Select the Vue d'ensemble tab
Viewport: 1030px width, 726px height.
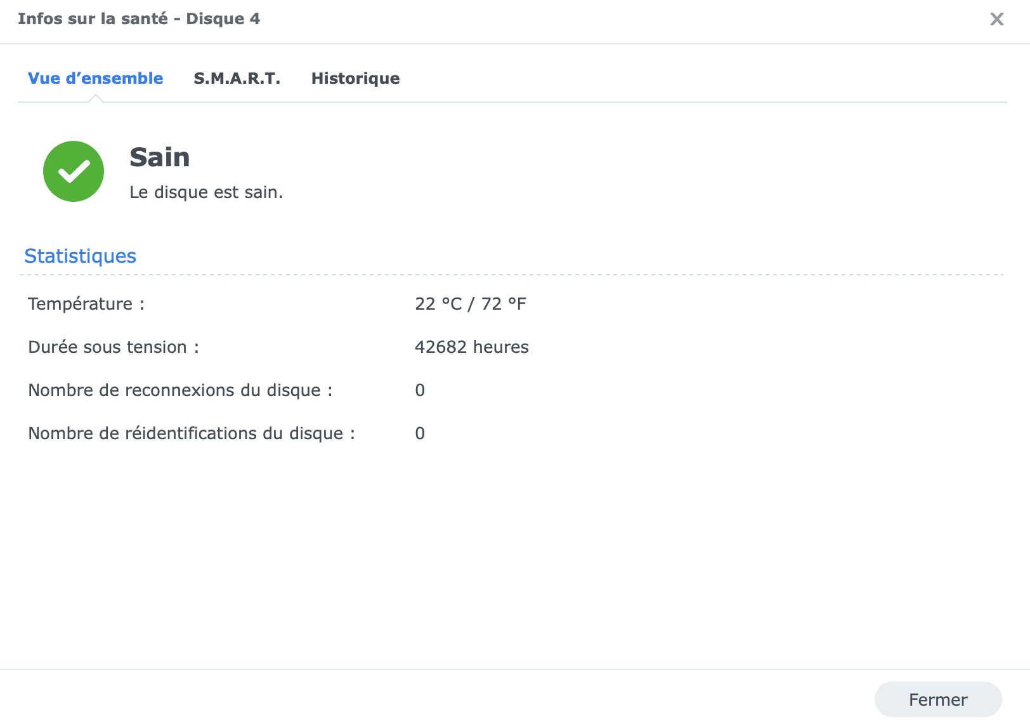(95, 79)
